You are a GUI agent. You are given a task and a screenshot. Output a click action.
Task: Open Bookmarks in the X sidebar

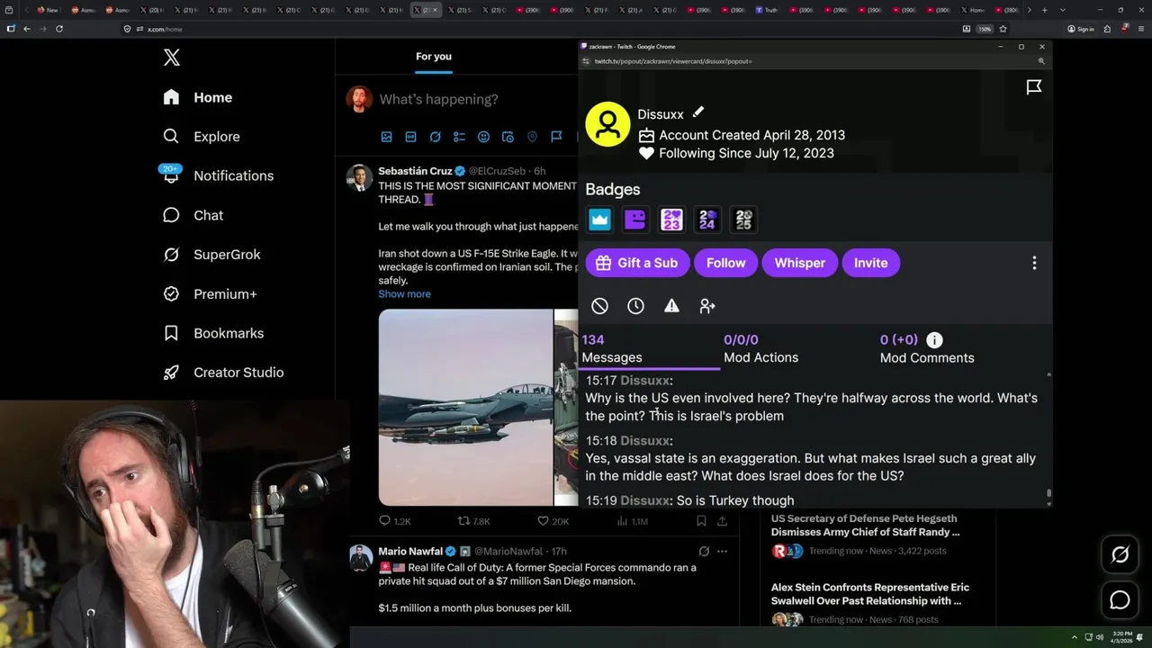[213, 333]
